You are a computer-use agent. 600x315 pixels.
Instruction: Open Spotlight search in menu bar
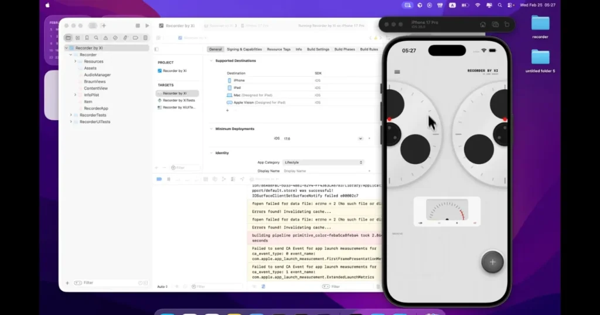click(500, 5)
